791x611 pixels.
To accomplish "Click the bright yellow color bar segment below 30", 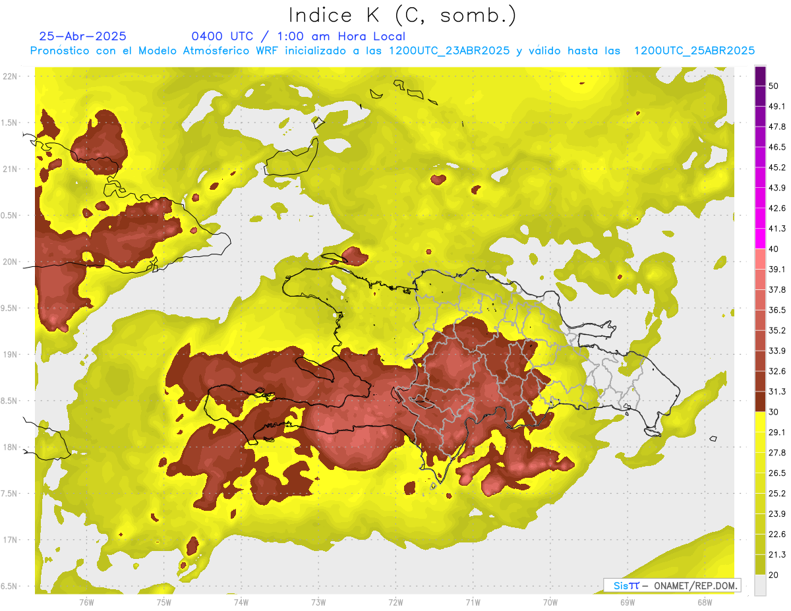I will tap(760, 422).
